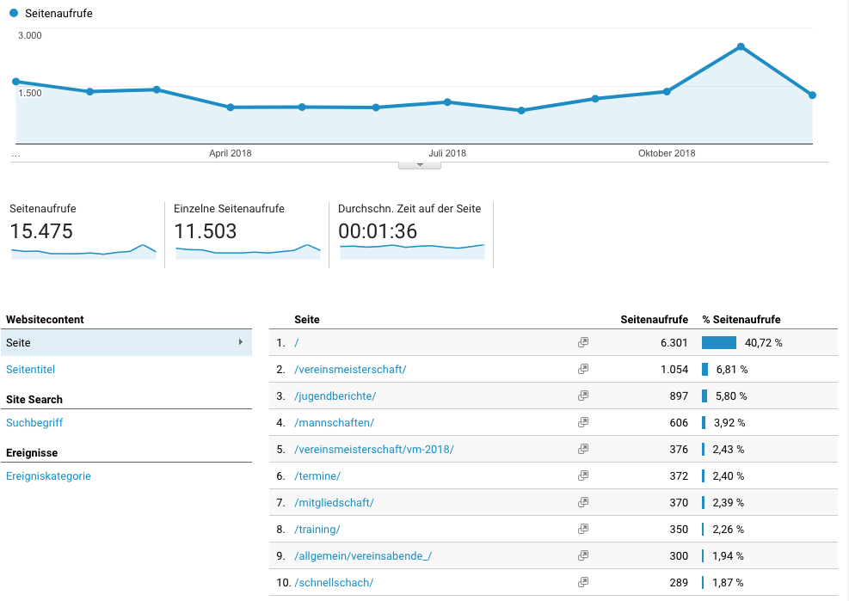The height and width of the screenshot is (601, 849).
Task: Click the open-in-new-window icon for /jugendberichte/
Action: click(x=583, y=396)
